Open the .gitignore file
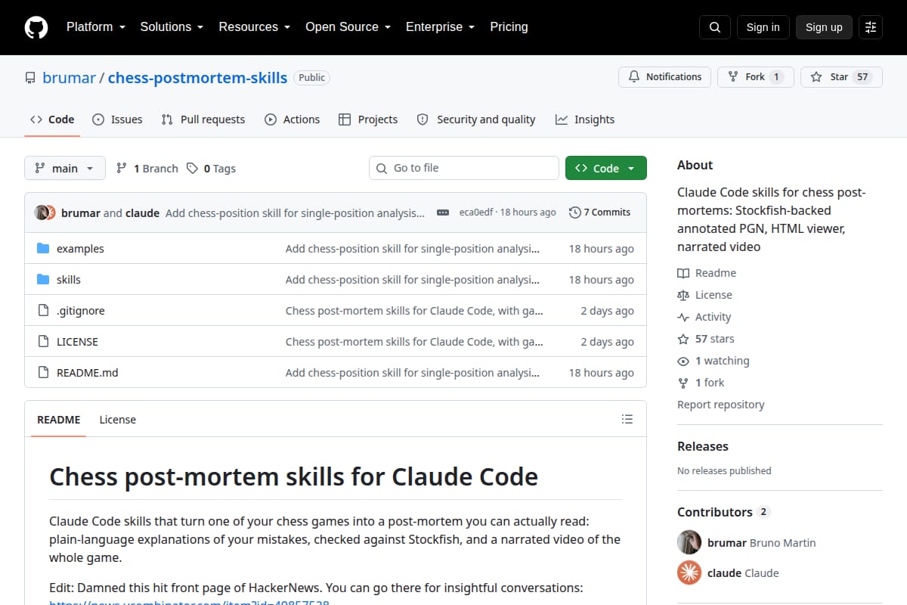The image size is (907, 605). [x=81, y=311]
